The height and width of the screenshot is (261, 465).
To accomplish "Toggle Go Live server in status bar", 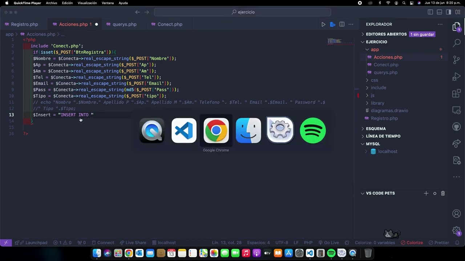I will pyautogui.click(x=328, y=243).
